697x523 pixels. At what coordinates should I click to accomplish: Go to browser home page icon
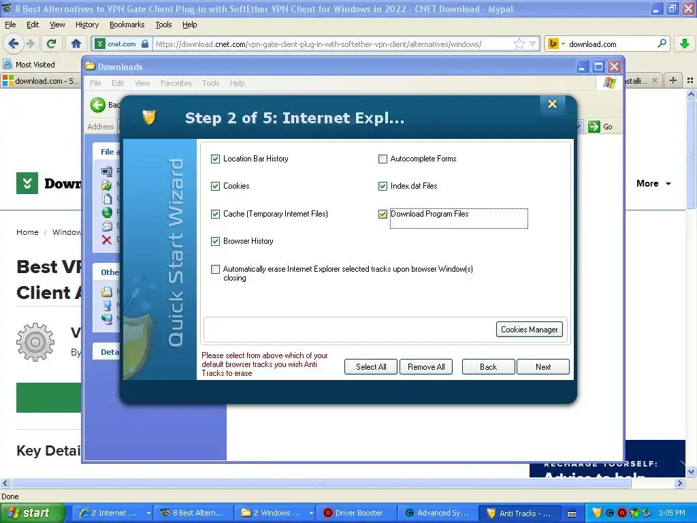pos(76,44)
